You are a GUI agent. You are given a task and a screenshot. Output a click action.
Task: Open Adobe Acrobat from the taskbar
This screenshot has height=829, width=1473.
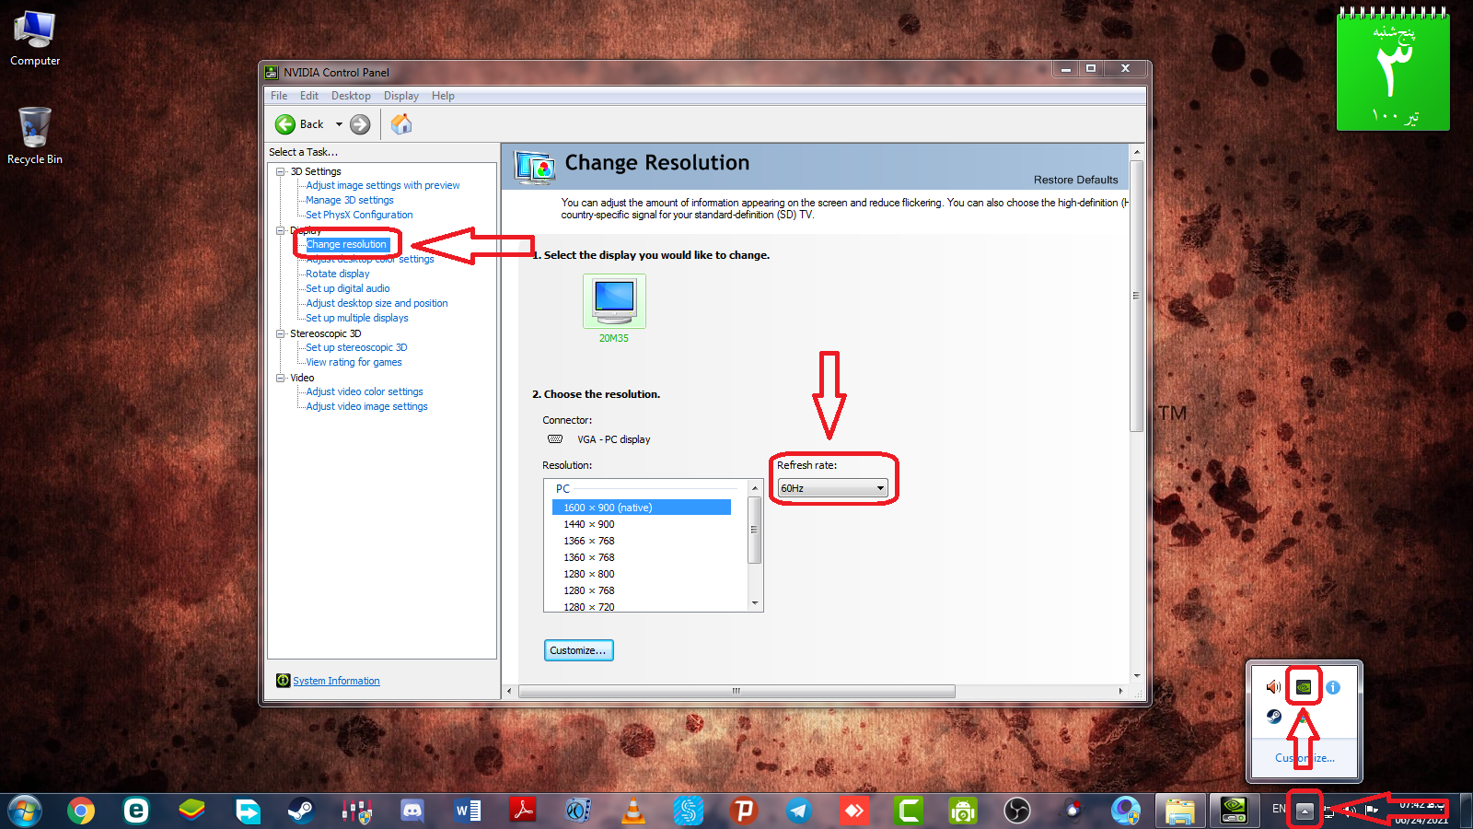(x=523, y=811)
